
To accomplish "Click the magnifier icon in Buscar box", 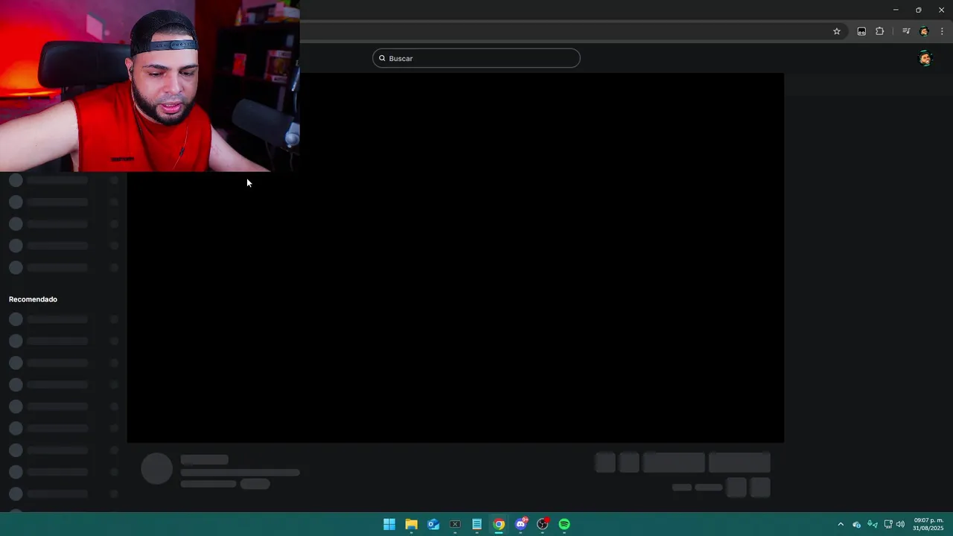I will [x=382, y=58].
